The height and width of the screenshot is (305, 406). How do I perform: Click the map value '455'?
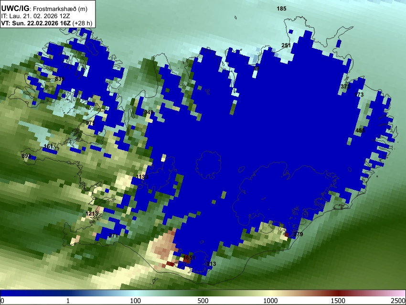click(x=360, y=131)
